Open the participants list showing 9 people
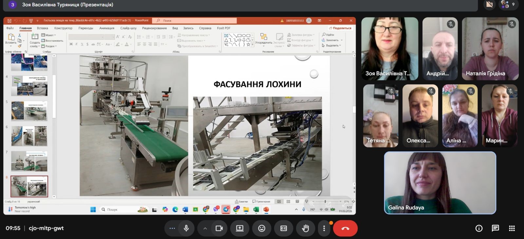 [508, 5]
